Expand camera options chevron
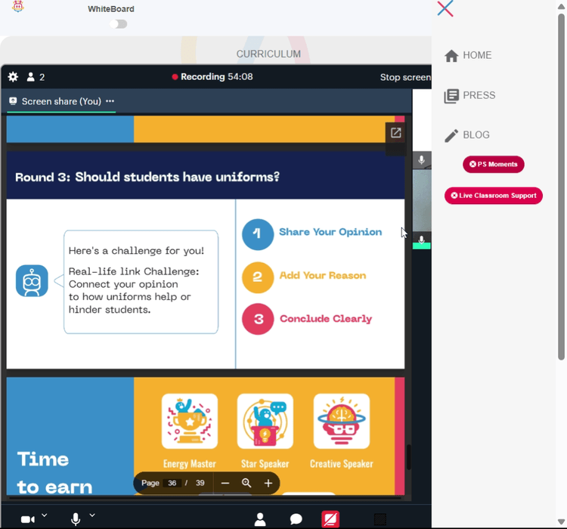Image resolution: width=567 pixels, height=529 pixels. (44, 515)
